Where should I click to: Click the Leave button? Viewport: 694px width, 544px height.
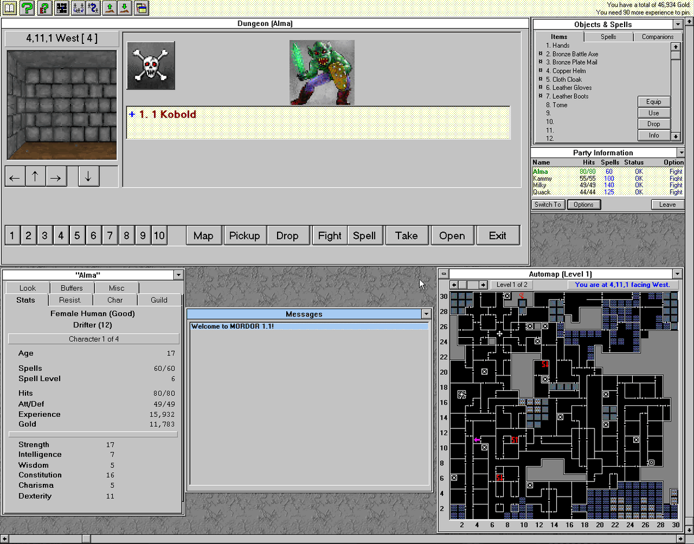click(x=667, y=204)
